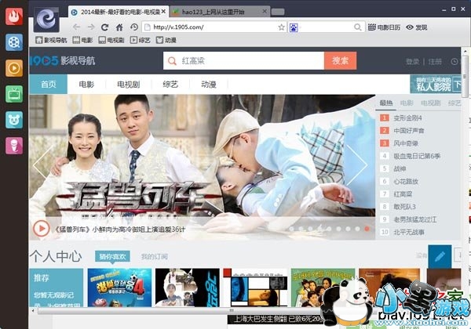Select the 综艺 site navigation tab
This screenshot has height=329, width=471.
pyautogui.click(x=170, y=84)
